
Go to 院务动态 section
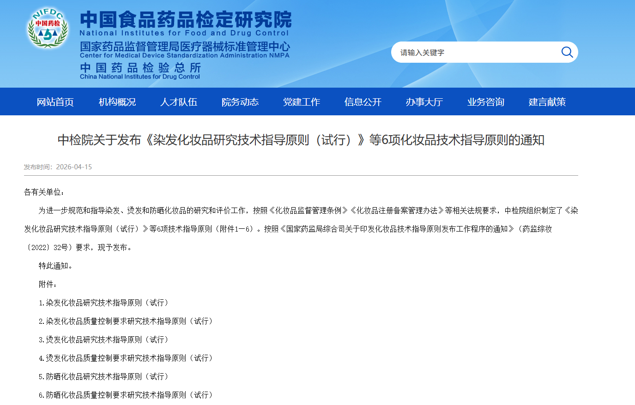(240, 102)
